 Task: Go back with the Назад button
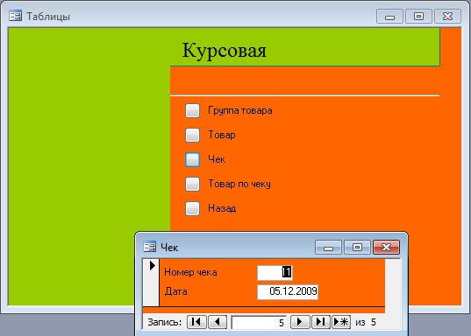pyautogui.click(x=193, y=208)
